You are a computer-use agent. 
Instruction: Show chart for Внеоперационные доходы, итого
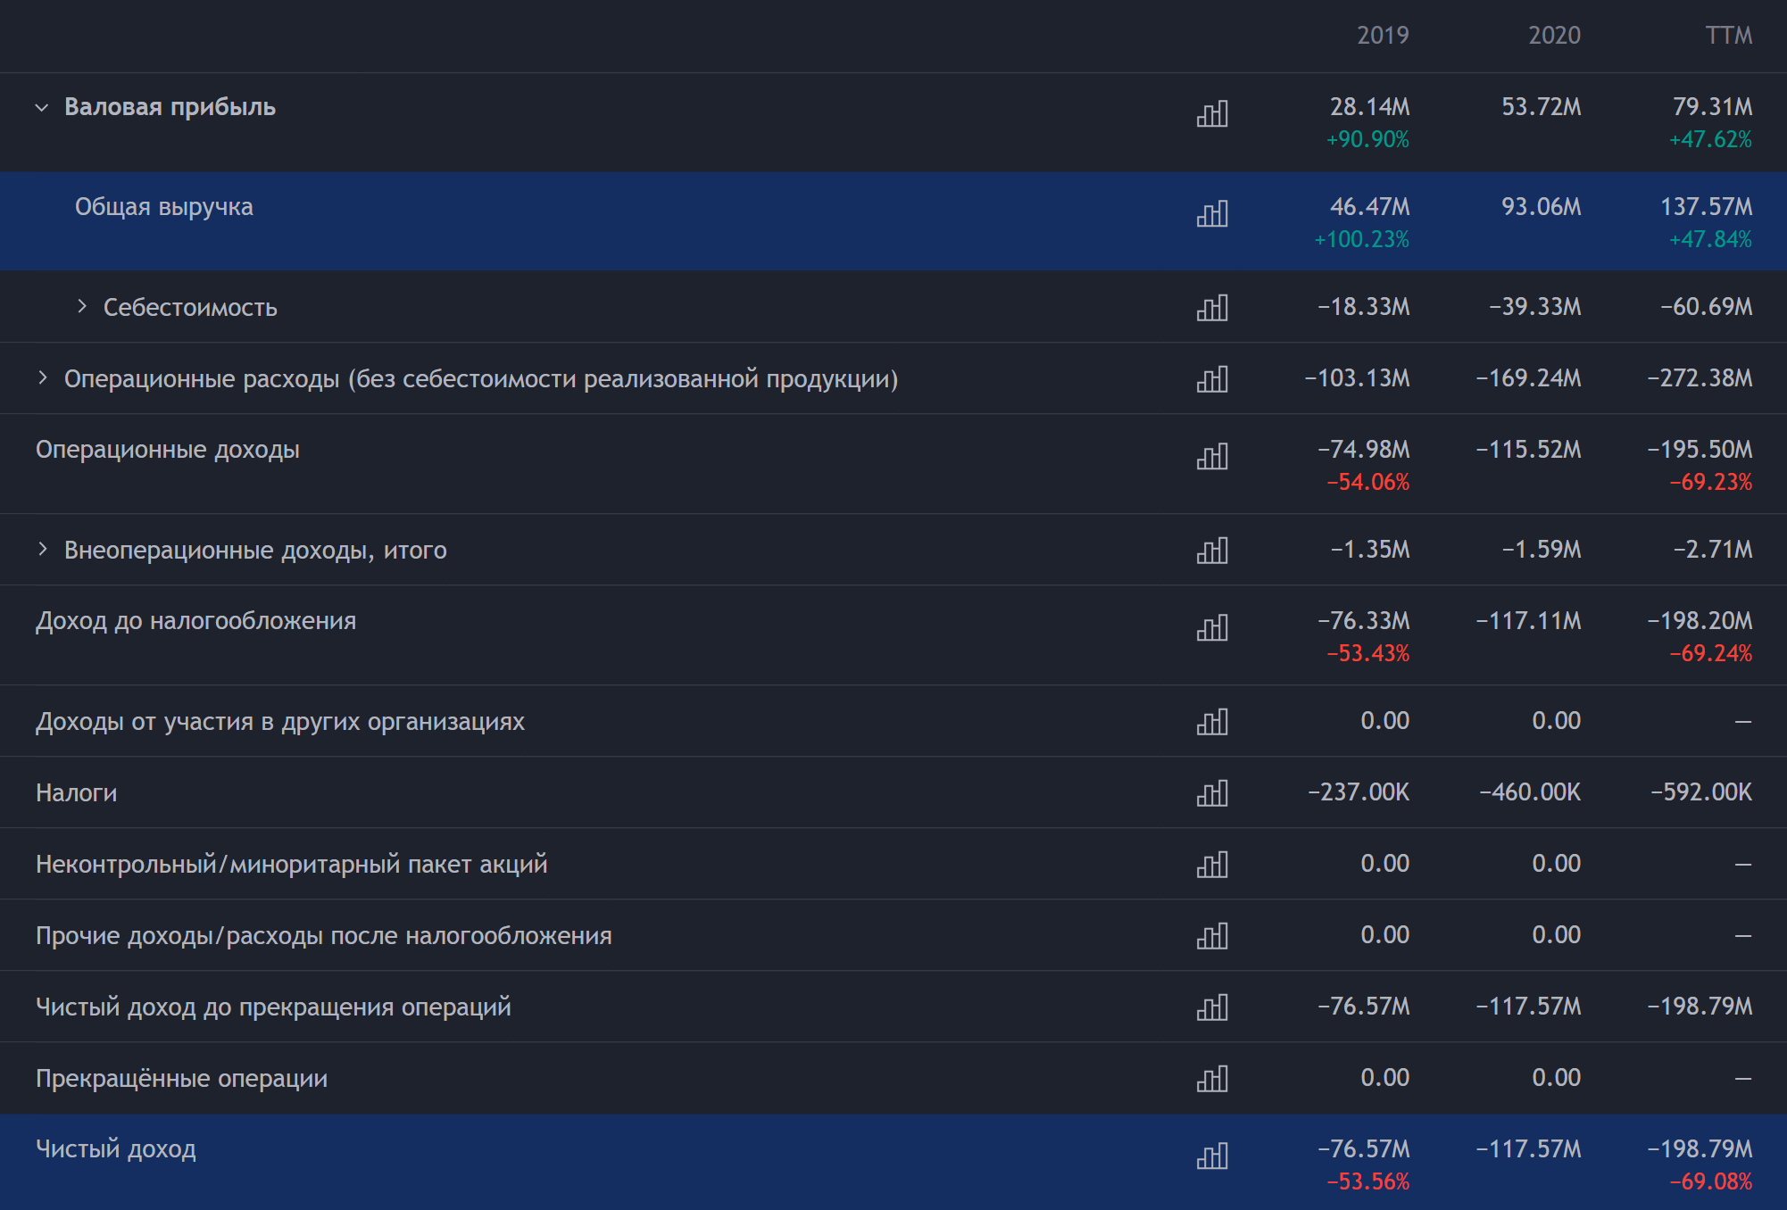click(1212, 551)
